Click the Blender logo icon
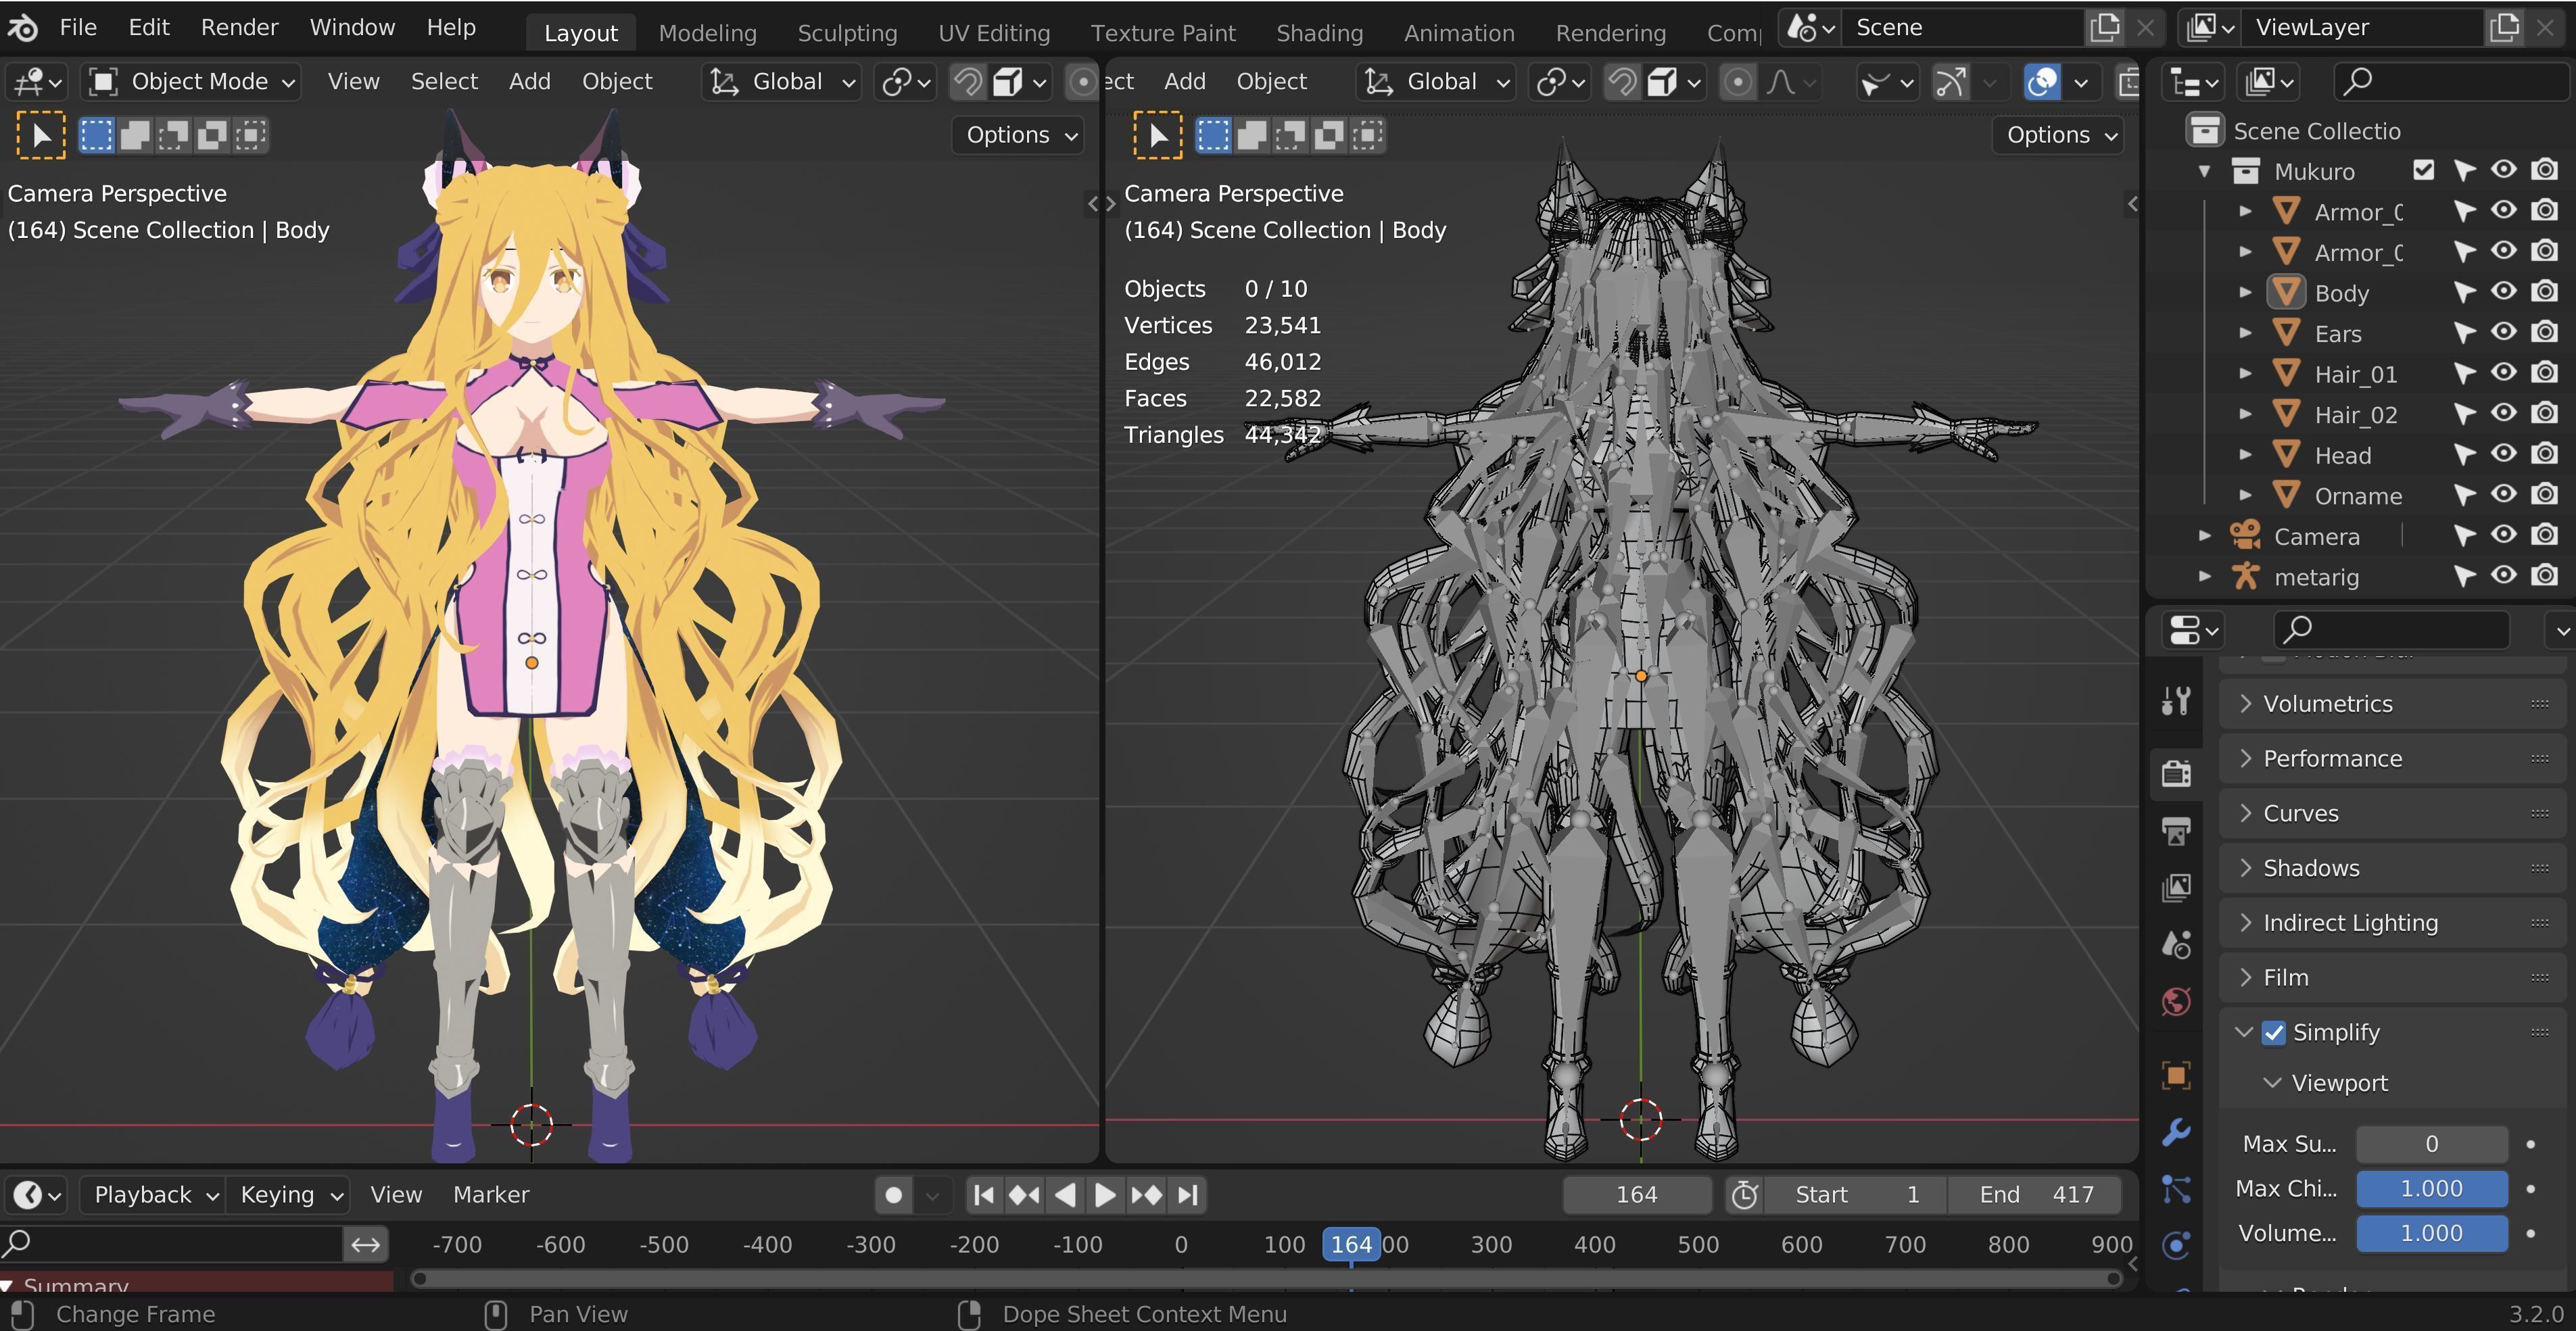The width and height of the screenshot is (2576, 1331). click(22, 27)
